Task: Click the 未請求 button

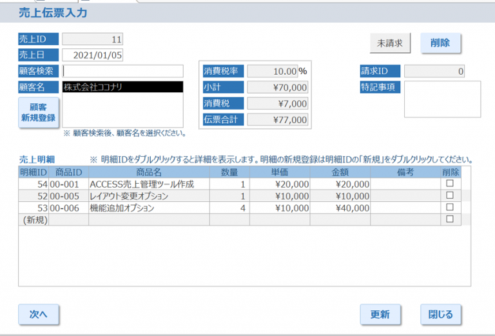Action: (390, 43)
